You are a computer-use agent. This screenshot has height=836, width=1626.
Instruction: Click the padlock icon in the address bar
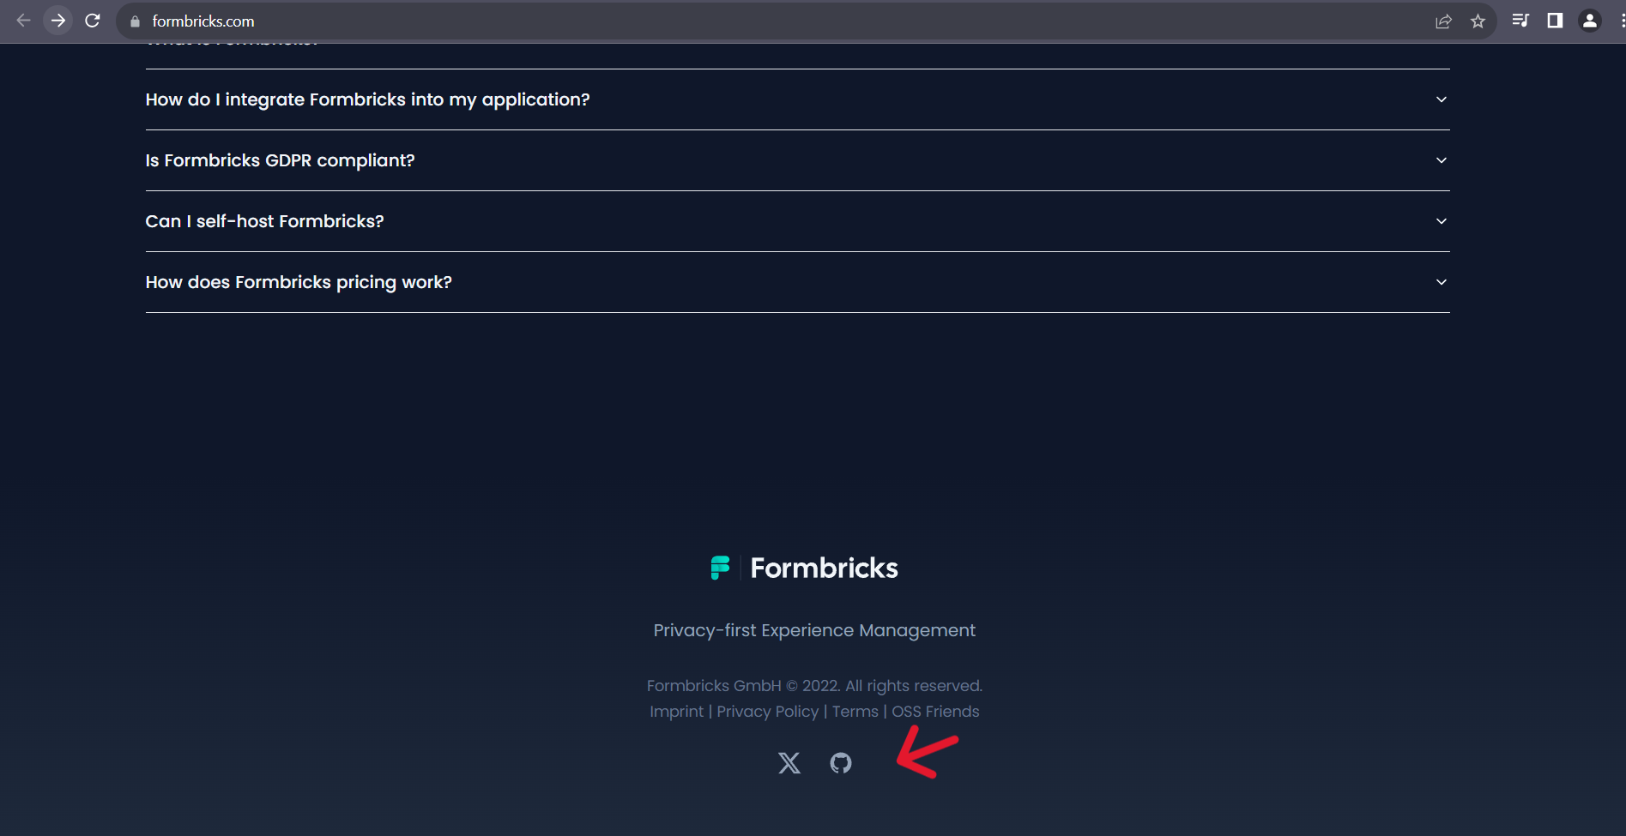click(134, 21)
